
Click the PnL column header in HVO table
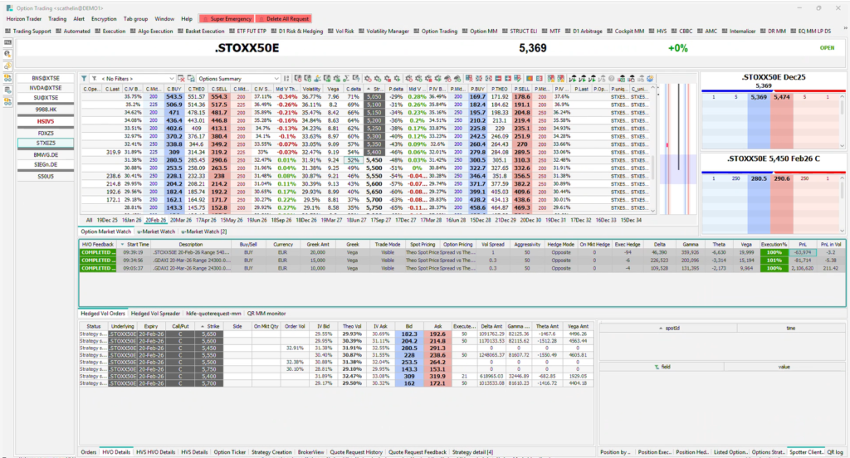803,245
